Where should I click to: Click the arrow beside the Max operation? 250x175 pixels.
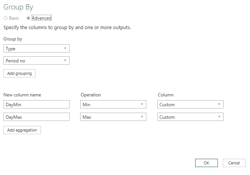click(142, 117)
